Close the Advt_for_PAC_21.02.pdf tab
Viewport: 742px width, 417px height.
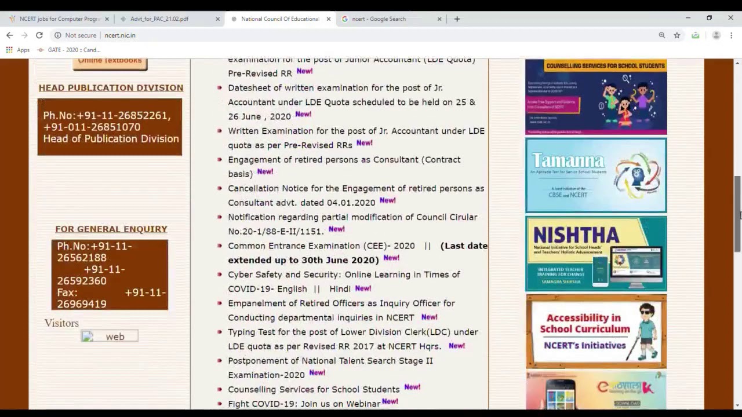(218, 19)
